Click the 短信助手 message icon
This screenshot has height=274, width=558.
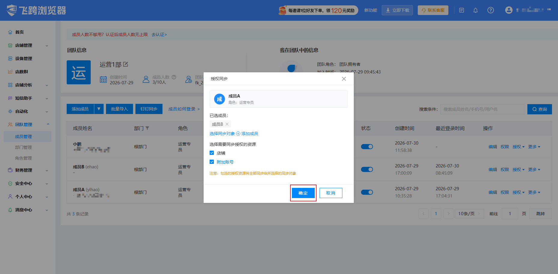tap(10, 98)
